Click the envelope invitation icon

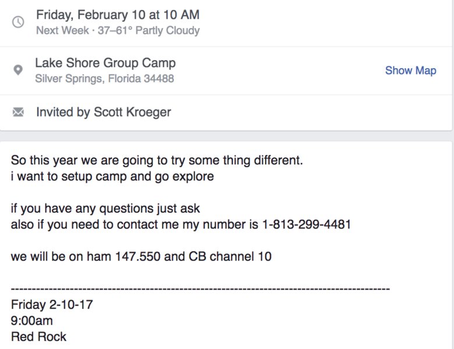click(18, 112)
